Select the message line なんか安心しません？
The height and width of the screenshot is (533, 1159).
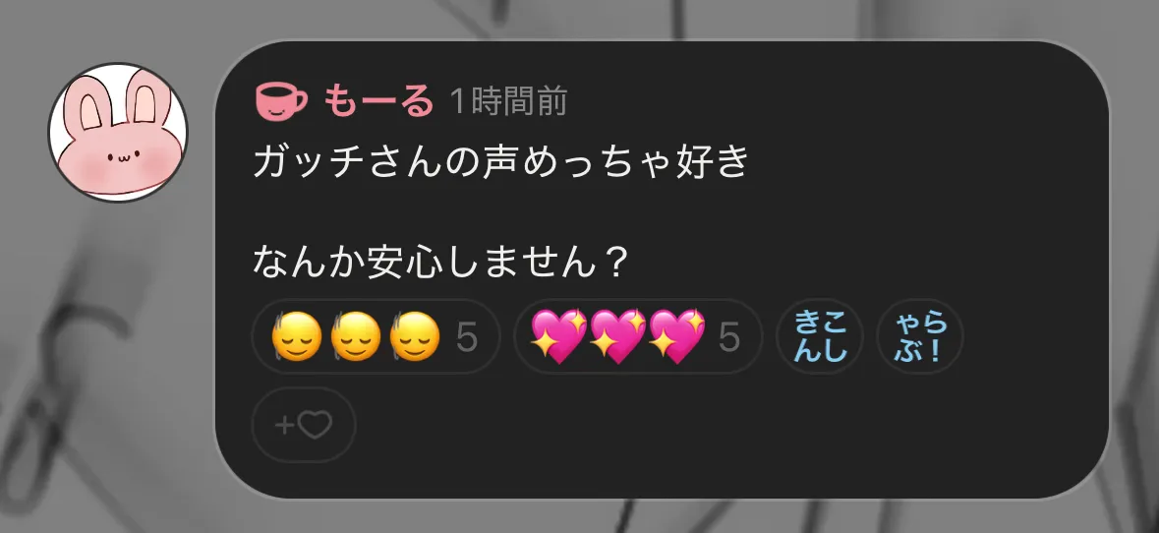click(x=441, y=261)
